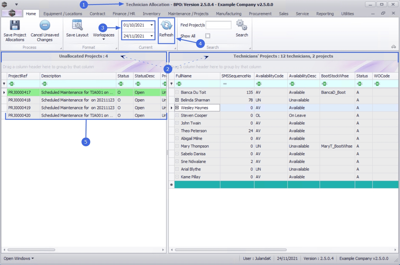Open the Equipment / Locations tab
This screenshot has width=400, height=265.
63,14
